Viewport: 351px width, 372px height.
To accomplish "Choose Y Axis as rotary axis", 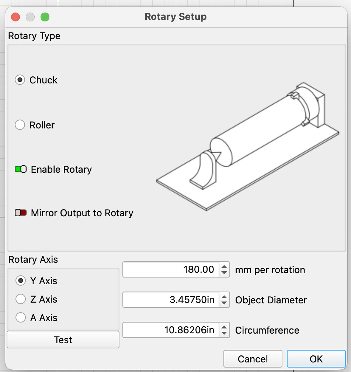I will pyautogui.click(x=21, y=281).
